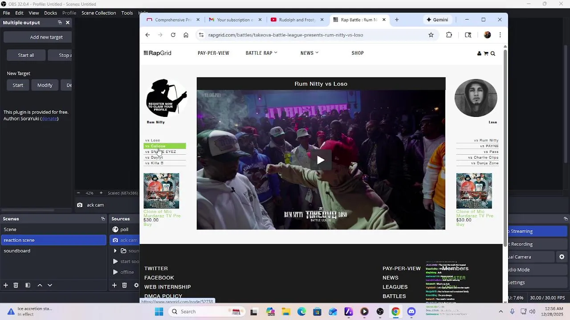Close the Multiple output dock
The width and height of the screenshot is (570, 320).
pyautogui.click(x=68, y=23)
